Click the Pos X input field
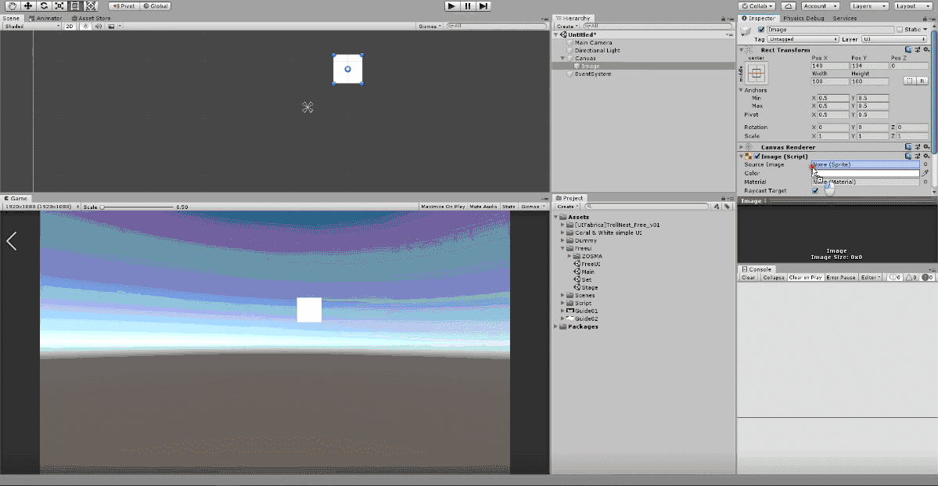This screenshot has width=938, height=486. tap(830, 66)
